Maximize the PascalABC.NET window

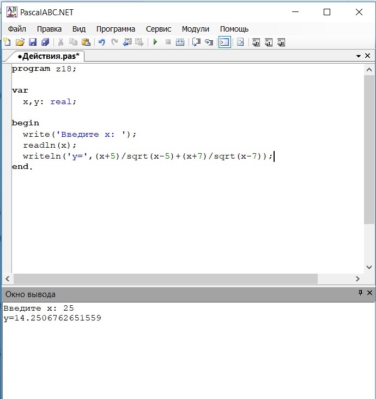coord(327,12)
